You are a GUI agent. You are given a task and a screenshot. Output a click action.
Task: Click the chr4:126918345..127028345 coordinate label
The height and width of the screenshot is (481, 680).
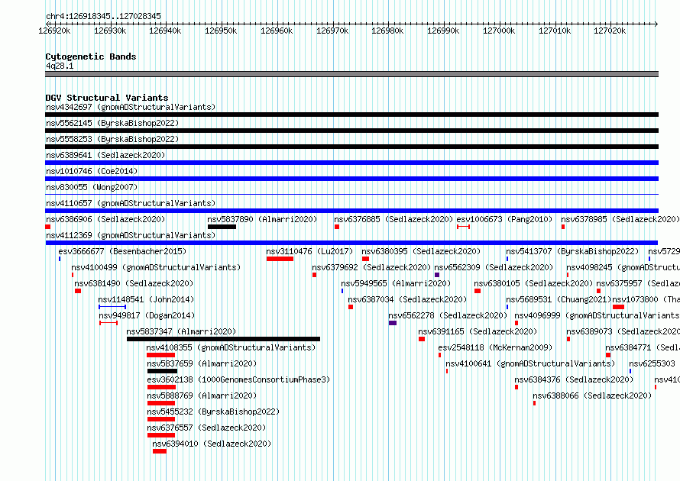tap(103, 16)
